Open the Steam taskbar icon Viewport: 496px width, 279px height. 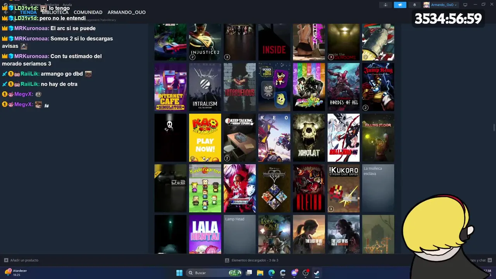(317, 273)
